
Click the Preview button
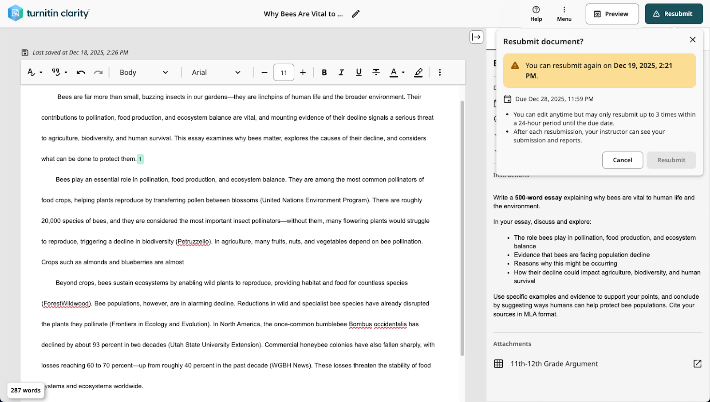pyautogui.click(x=612, y=14)
